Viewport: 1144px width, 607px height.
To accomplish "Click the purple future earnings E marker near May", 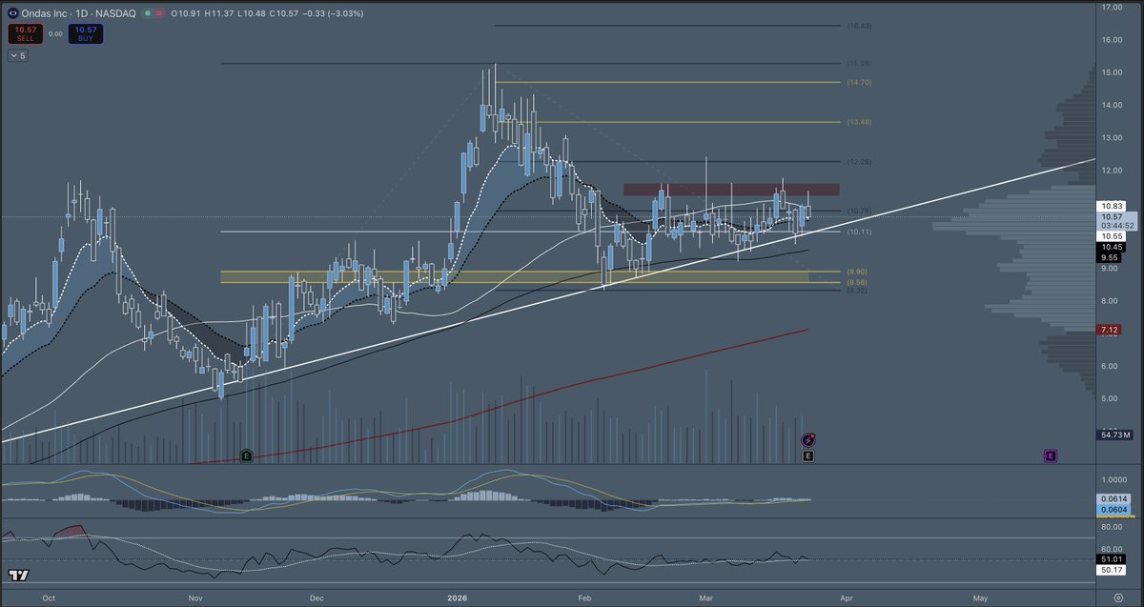I will point(1050,456).
